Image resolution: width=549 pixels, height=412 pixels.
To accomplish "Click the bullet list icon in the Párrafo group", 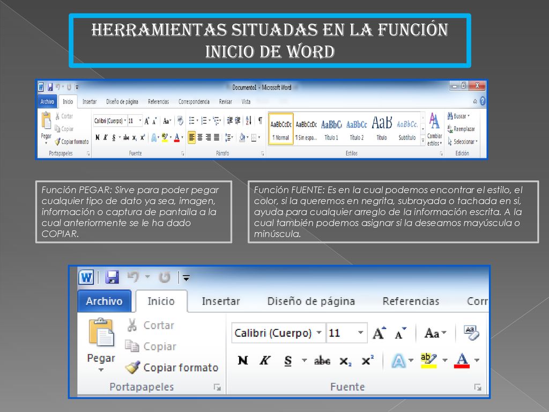I will coord(192,121).
